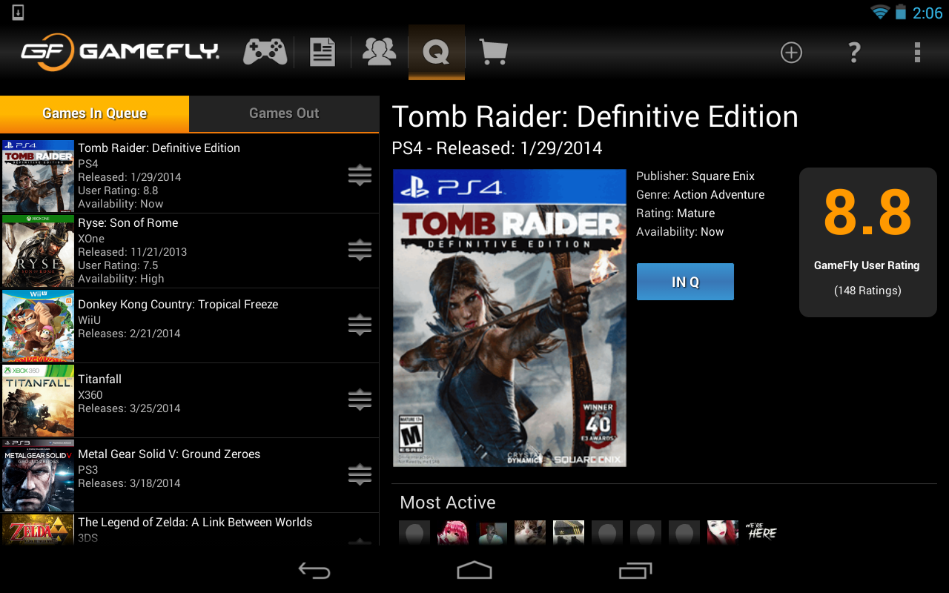The width and height of the screenshot is (949, 593).
Task: Tap Ryse's Availability: High text
Action: [x=121, y=279]
